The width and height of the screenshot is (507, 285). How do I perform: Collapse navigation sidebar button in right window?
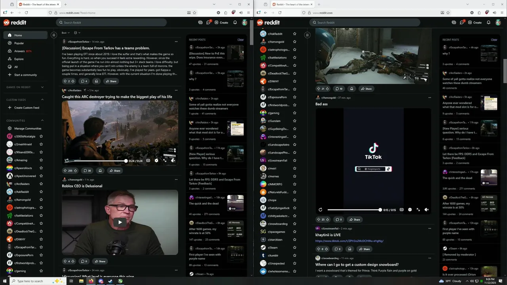[307, 35]
